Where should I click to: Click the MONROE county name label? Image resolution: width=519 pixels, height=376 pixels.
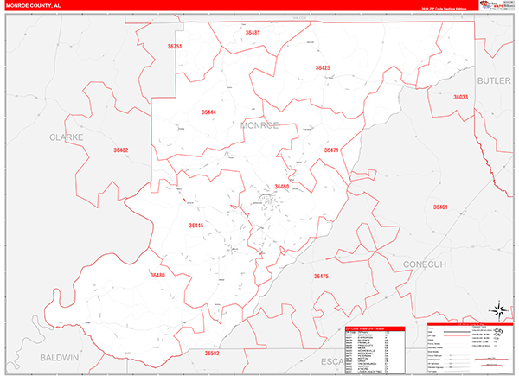259,125
